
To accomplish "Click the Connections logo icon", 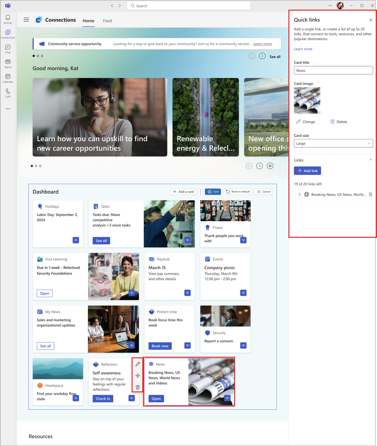I will pos(39,20).
